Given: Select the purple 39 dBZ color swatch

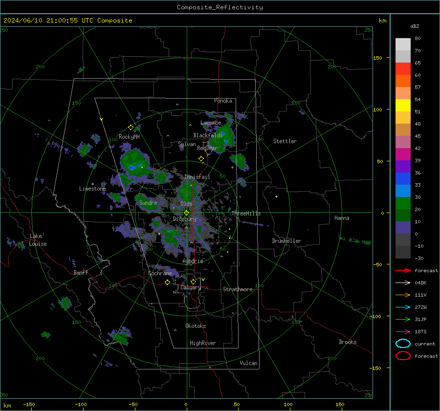Looking at the screenshot, I should [x=403, y=166].
